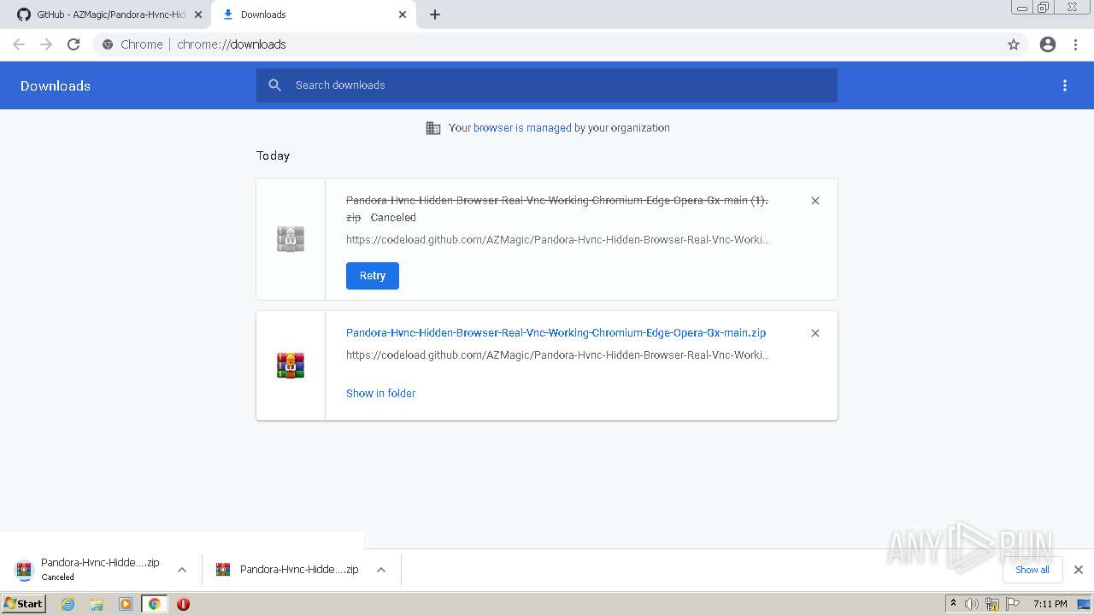Viewport: 1094px width, 615px height.
Task: Retry the canceled zip download
Action: tap(373, 276)
